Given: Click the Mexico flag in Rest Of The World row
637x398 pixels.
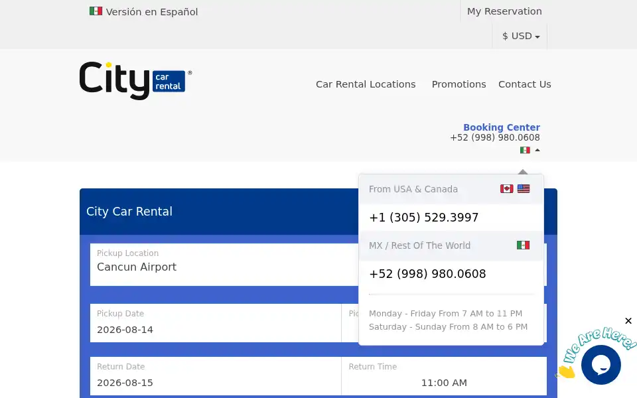Looking at the screenshot, I should [x=524, y=245].
